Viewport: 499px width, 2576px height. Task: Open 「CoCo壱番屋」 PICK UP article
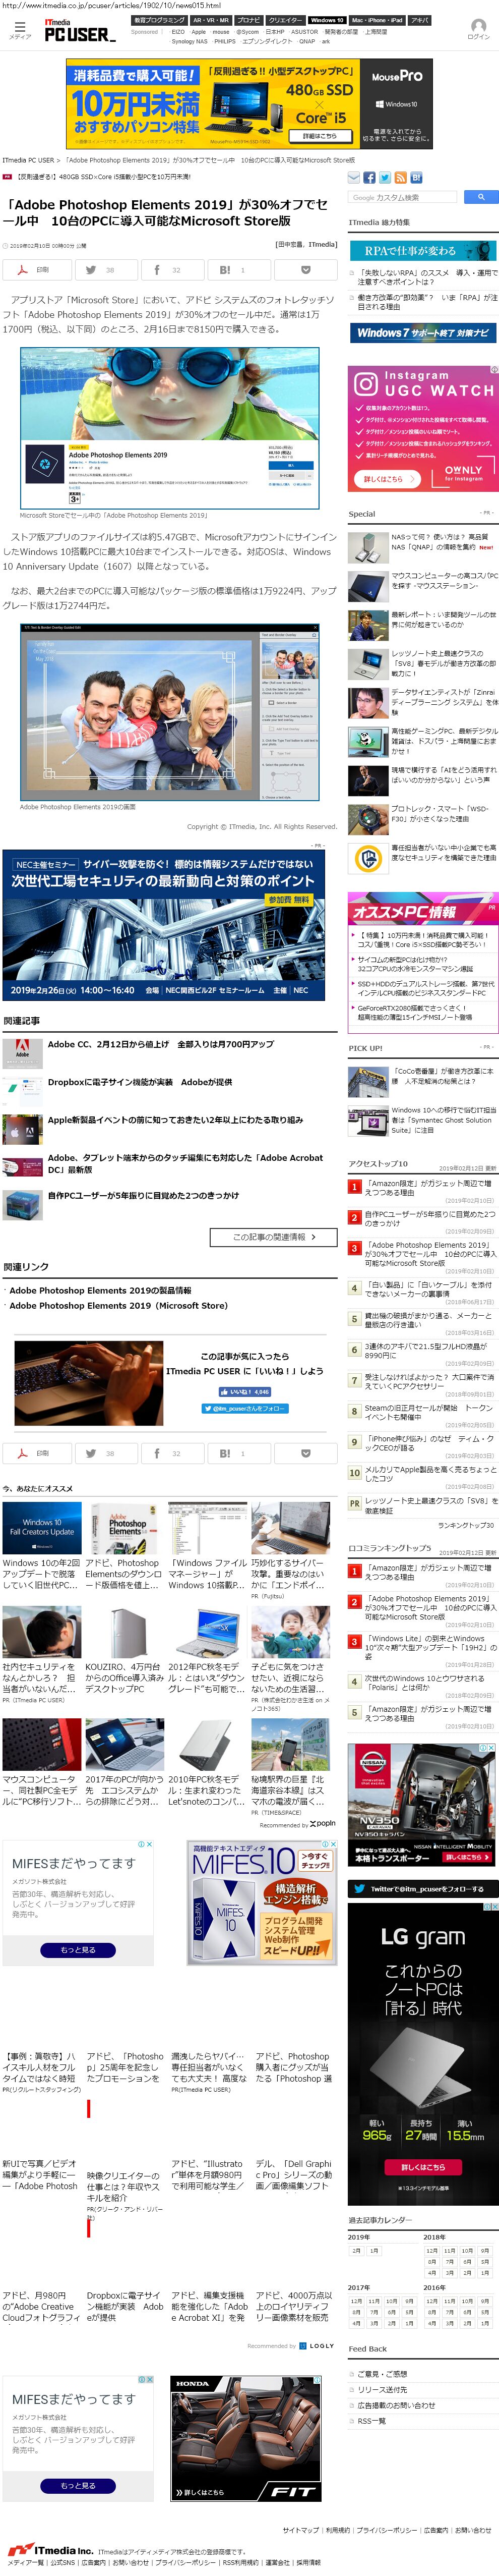[x=443, y=1075]
